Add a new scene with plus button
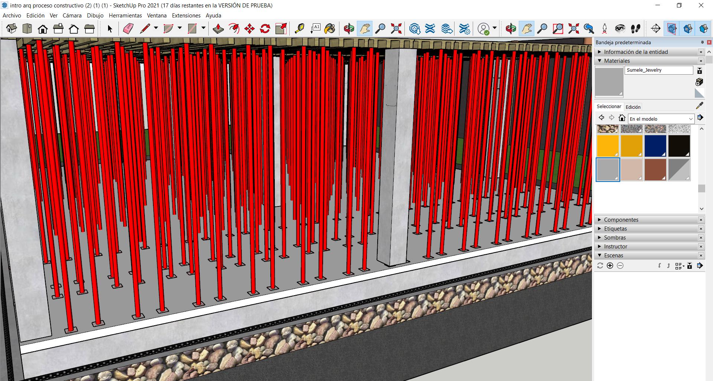Image resolution: width=713 pixels, height=381 pixels. (x=610, y=266)
